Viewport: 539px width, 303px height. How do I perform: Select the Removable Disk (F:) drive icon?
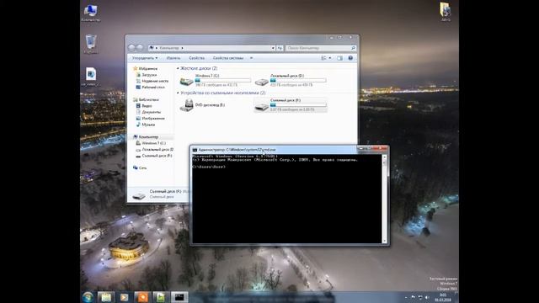pyautogui.click(x=262, y=107)
